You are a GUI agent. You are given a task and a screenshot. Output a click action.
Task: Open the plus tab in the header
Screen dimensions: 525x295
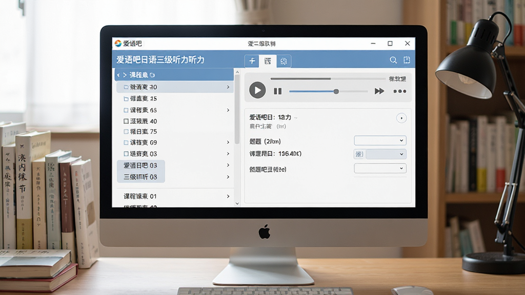252,61
